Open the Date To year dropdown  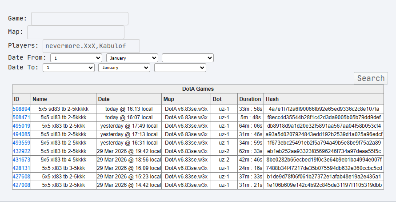click(x=180, y=68)
